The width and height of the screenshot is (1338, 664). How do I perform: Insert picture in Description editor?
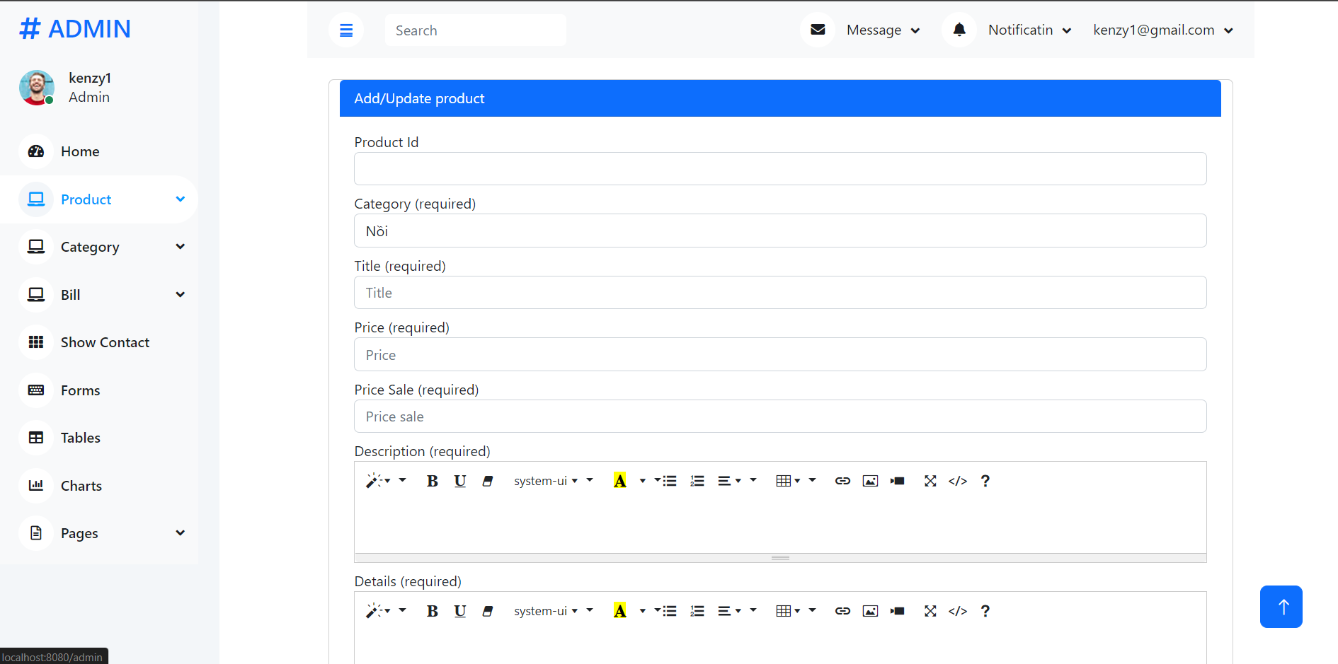tap(870, 481)
